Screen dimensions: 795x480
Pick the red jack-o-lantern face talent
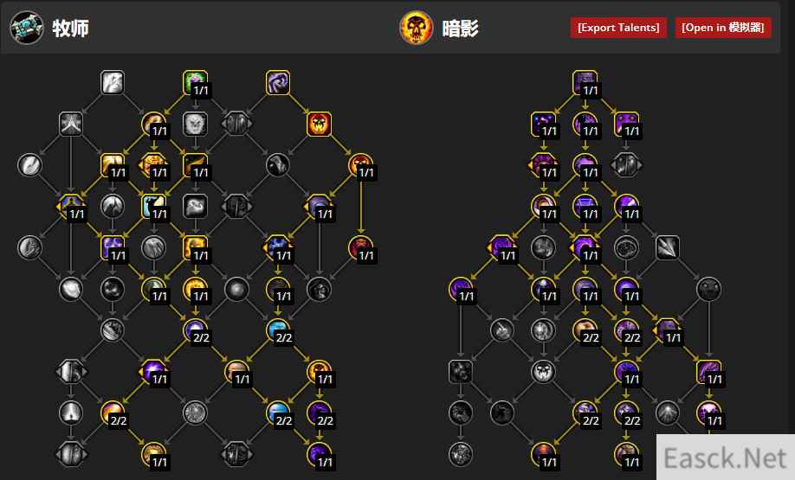coord(319,124)
